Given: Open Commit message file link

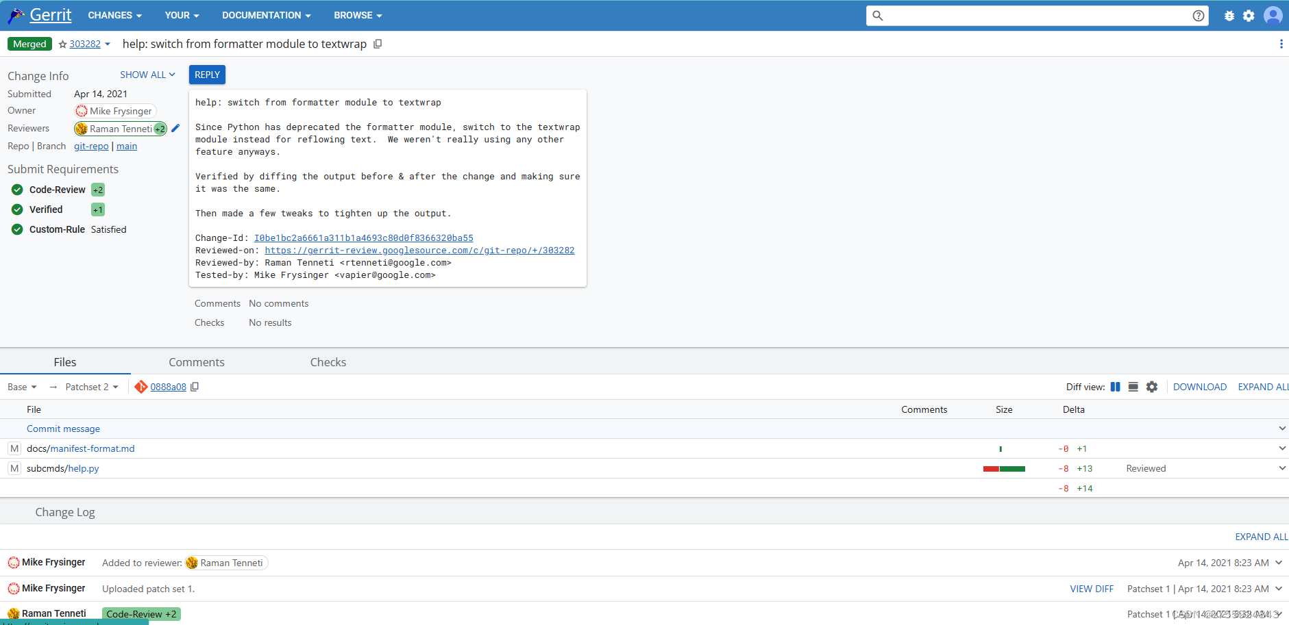Looking at the screenshot, I should 63,429.
